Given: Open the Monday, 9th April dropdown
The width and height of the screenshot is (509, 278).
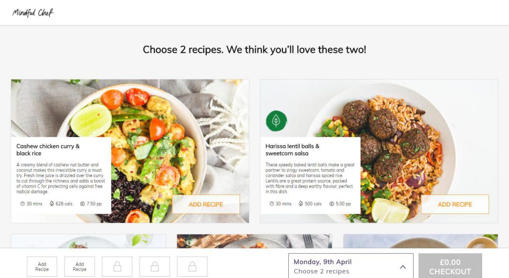Looking at the screenshot, I should click(351, 266).
